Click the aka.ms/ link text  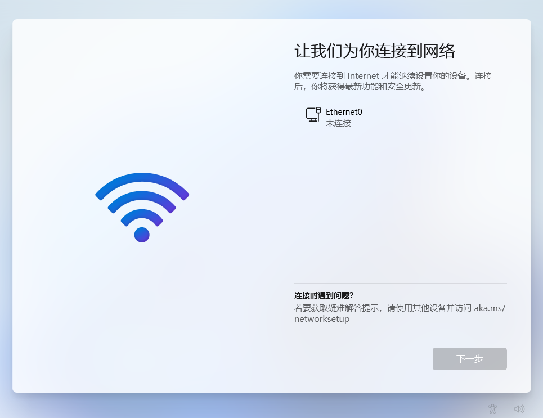490,308
